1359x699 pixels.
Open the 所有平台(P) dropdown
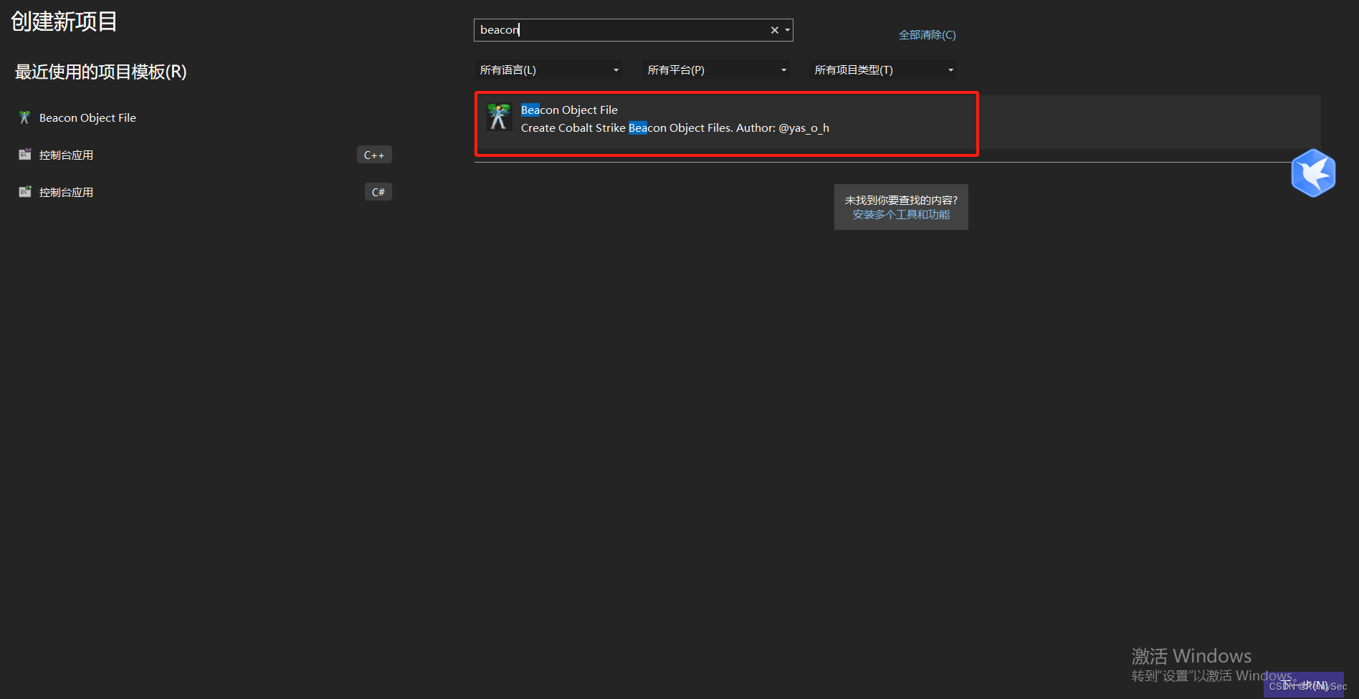(x=717, y=69)
